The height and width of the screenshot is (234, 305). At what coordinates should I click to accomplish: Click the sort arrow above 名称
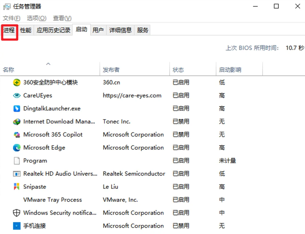48,64
